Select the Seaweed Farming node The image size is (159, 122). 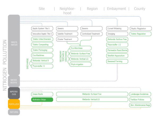[x=117, y=61]
